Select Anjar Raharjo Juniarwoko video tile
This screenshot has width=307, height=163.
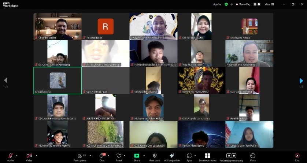click(x=249, y=53)
